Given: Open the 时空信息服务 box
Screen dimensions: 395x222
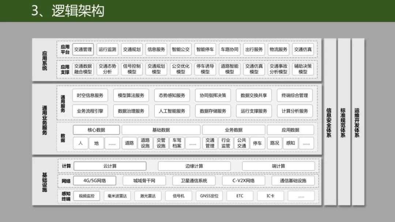Looking at the screenshot, I should point(90,95).
